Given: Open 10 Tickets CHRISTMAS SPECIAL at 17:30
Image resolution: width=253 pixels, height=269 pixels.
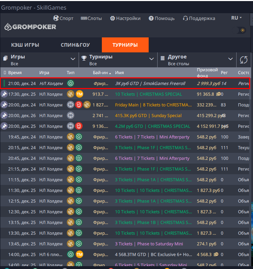Looking at the screenshot, I should click(x=148, y=94).
